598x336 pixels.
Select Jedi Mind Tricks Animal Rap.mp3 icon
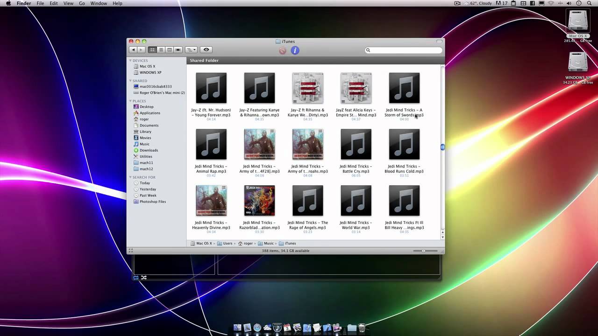[211, 144]
